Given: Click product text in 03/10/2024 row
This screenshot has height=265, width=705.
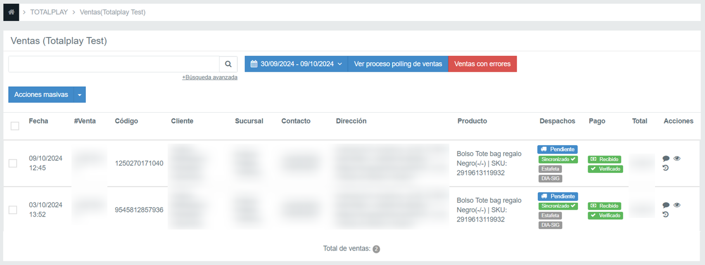Looking at the screenshot, I should (489, 210).
